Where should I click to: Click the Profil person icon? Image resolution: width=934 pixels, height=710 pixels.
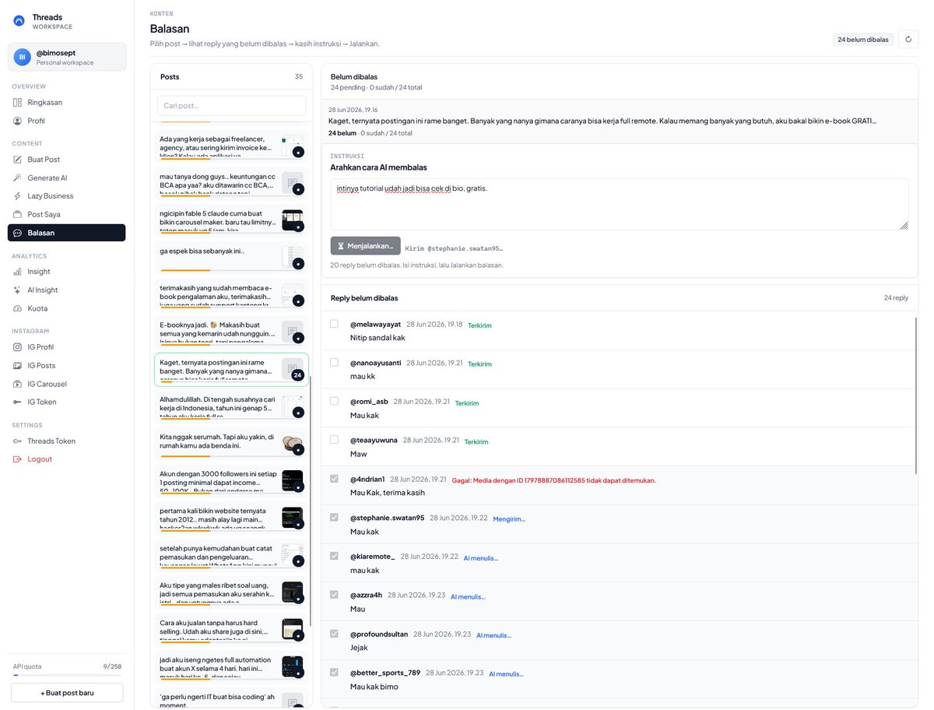17,121
